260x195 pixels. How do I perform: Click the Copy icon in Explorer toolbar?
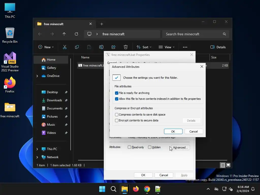[x=77, y=47]
